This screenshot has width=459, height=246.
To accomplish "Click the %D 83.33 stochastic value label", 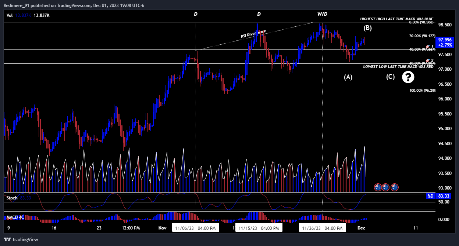I will 439,196.
